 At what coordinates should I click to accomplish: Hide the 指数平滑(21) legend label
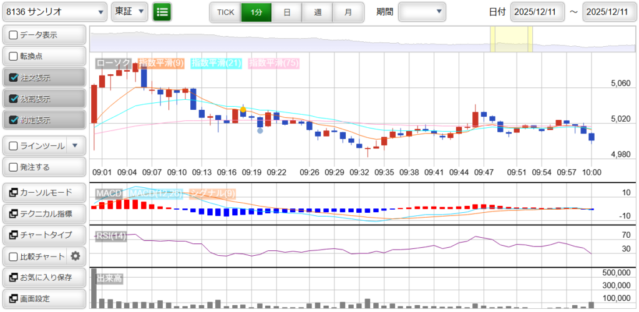tap(216, 63)
